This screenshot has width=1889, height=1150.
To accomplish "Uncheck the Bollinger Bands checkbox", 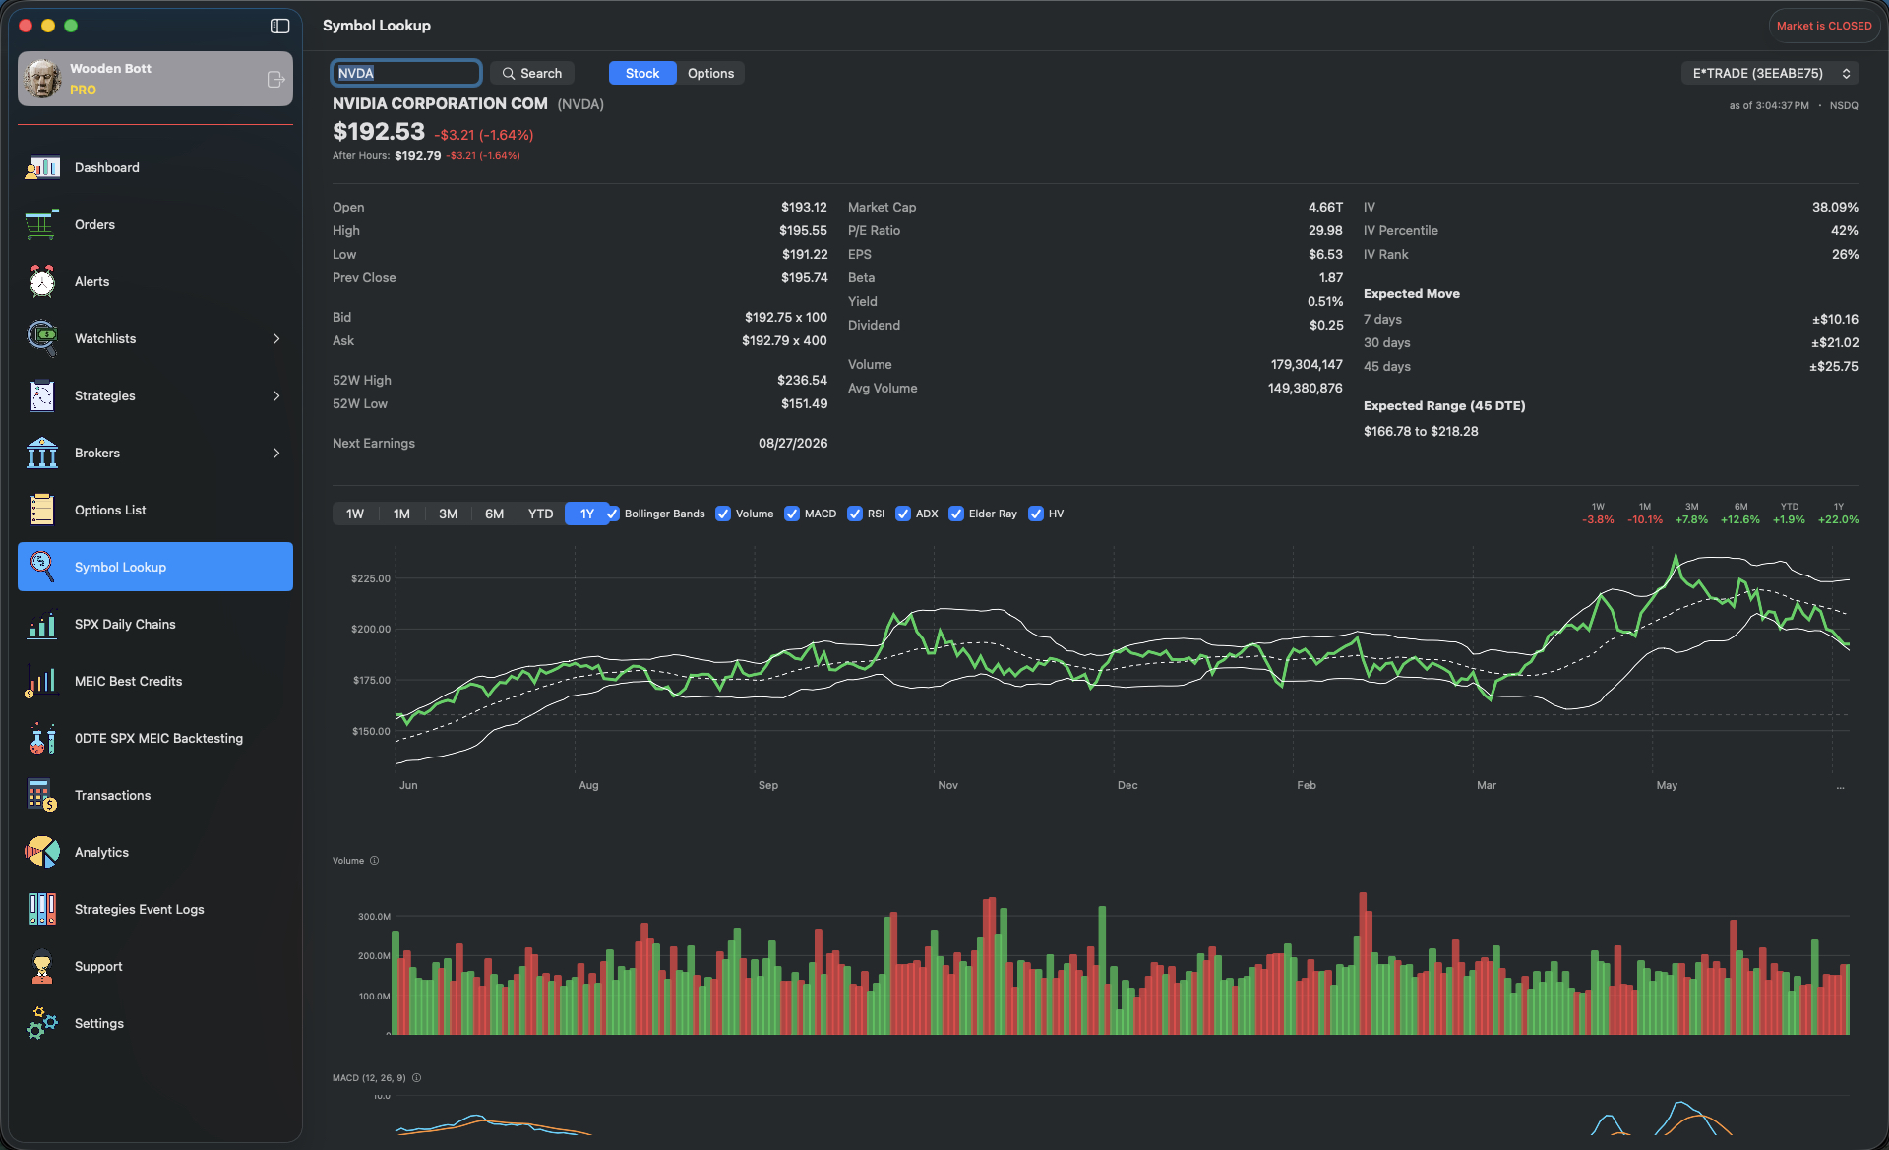I will click(x=612, y=514).
